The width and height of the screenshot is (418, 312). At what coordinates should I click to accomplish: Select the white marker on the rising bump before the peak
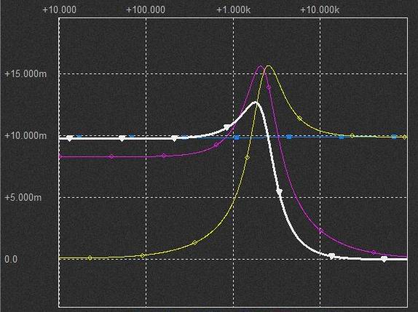(226, 127)
